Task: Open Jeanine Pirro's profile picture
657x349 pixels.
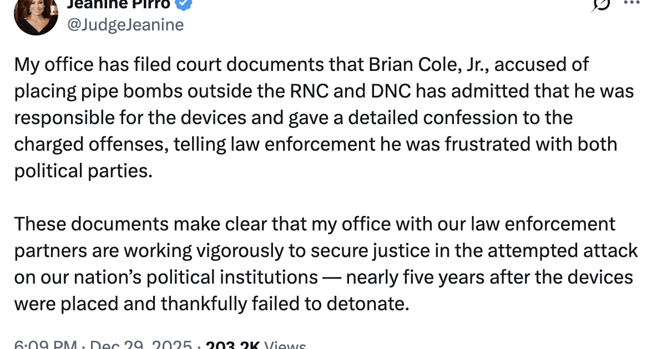Action: (x=36, y=14)
